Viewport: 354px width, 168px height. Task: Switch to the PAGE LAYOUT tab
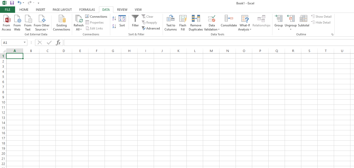[62, 9]
